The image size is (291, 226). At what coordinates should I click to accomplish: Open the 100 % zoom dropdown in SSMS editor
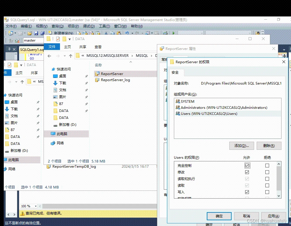pos(36,206)
